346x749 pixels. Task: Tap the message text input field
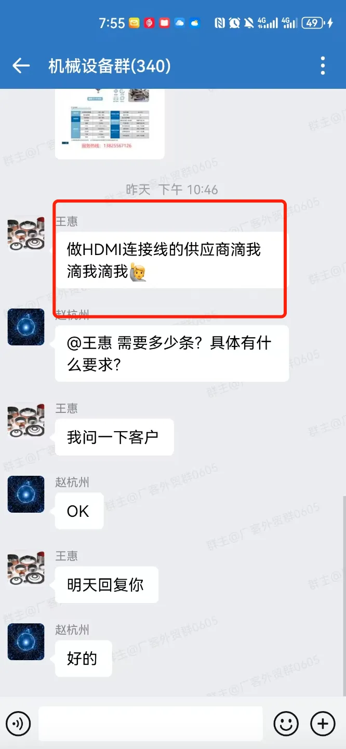[x=151, y=723]
